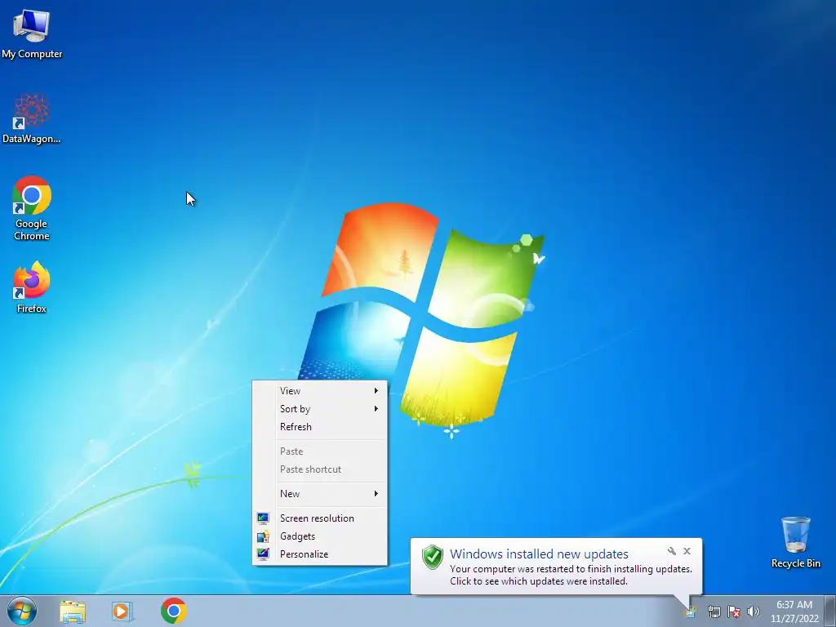The image size is (836, 627).
Task: Choose Gadgets from the context menu
Action: tap(319, 536)
